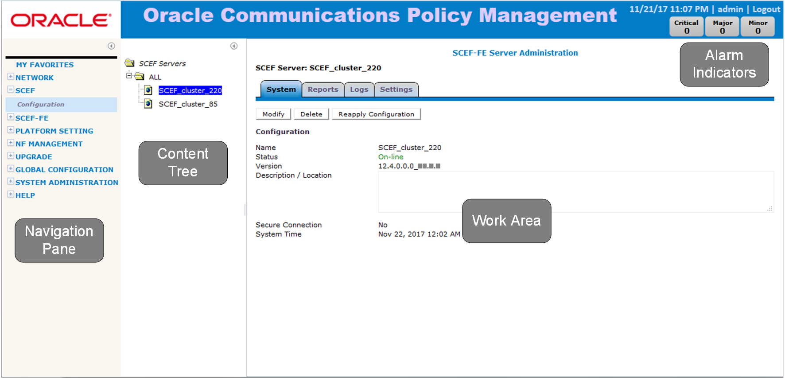Click the Delete button
The height and width of the screenshot is (378, 785).
[311, 114]
